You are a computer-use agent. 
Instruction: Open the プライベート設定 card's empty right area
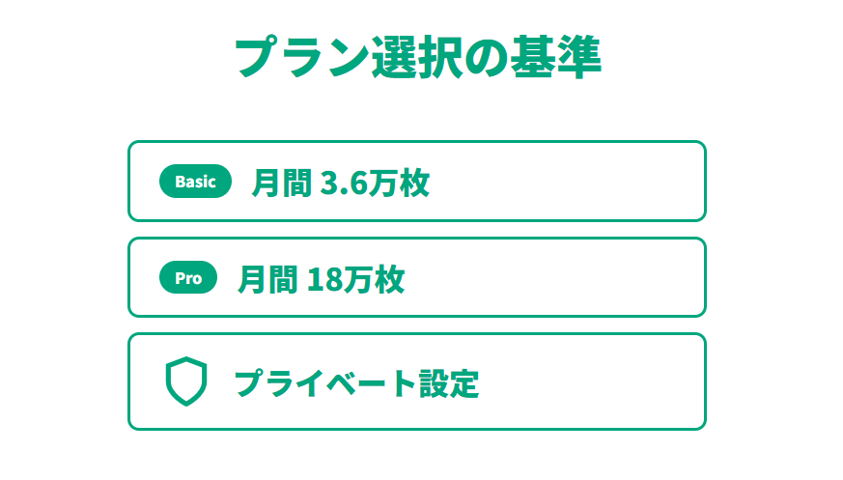tap(599, 381)
